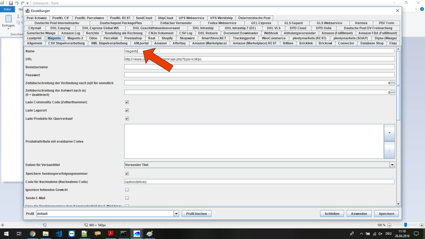Increase Zeitüberschreitung der Verbindung spinner
This screenshot has height=239, width=425.
(393, 82)
